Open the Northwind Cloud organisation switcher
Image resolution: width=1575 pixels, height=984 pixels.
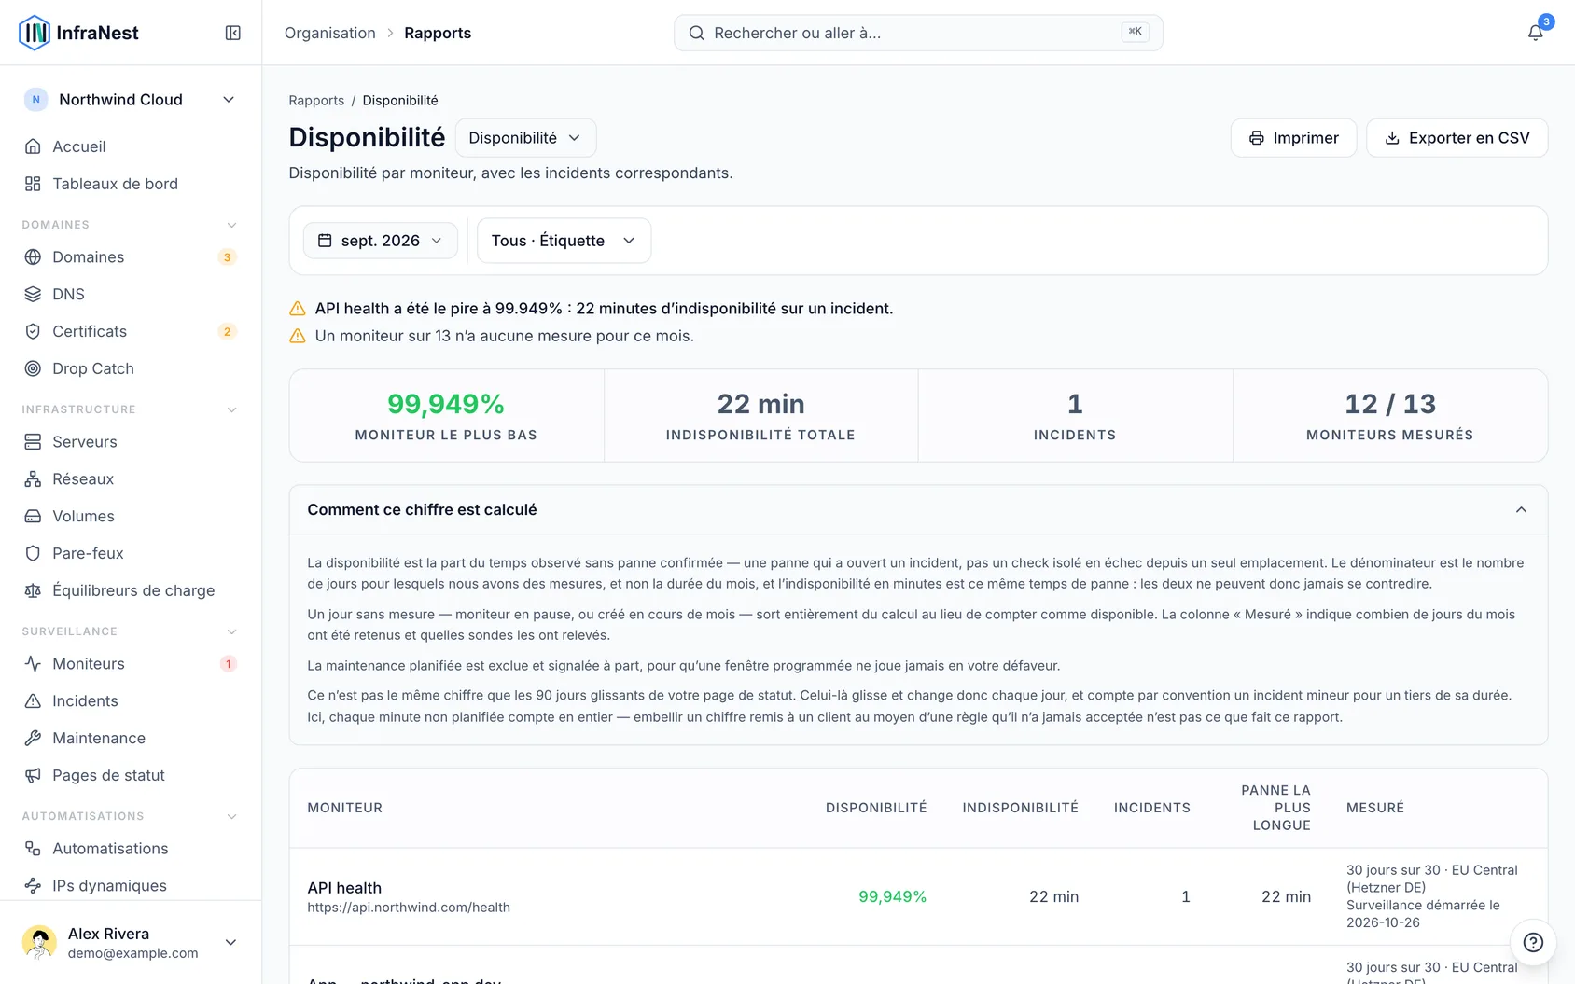131,100
